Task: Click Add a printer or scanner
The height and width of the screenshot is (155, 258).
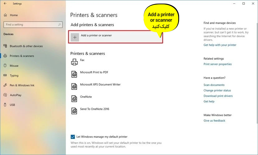Action: coord(116,37)
